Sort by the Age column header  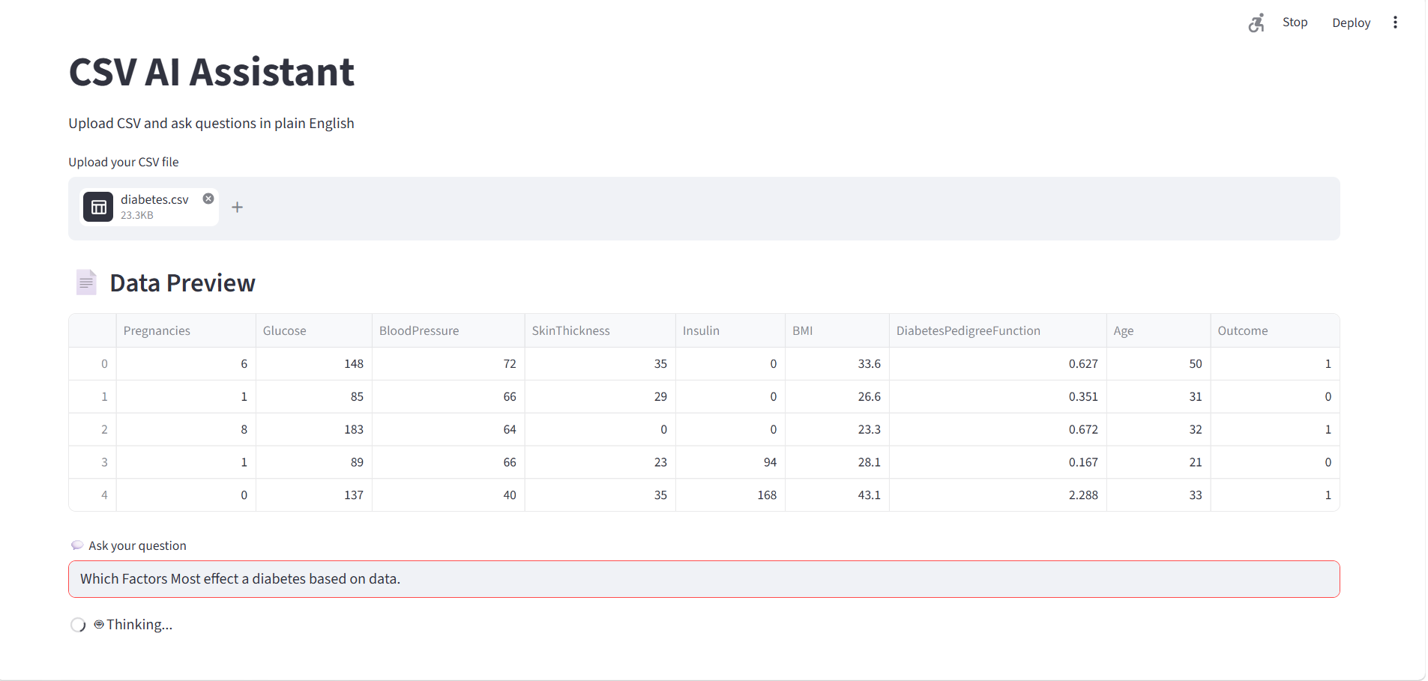tap(1159, 330)
